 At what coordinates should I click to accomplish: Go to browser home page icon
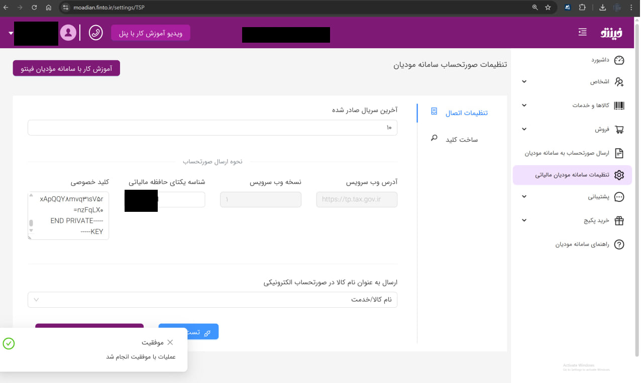[x=48, y=8]
